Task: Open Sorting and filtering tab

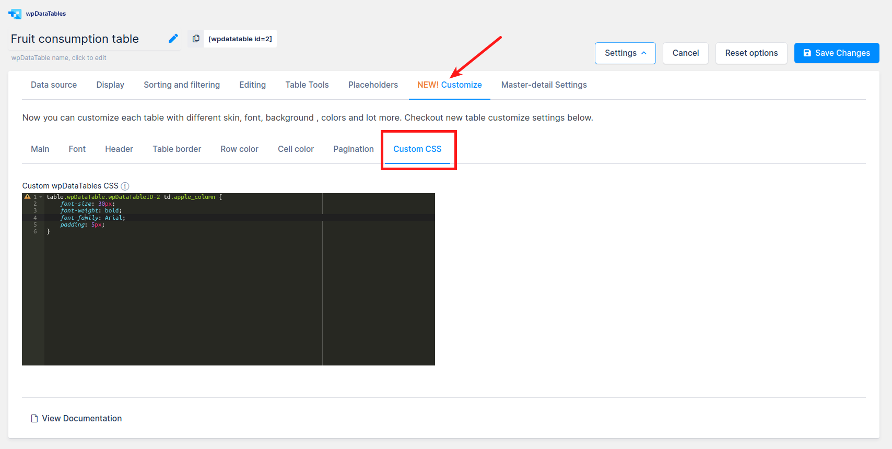Action: click(182, 85)
